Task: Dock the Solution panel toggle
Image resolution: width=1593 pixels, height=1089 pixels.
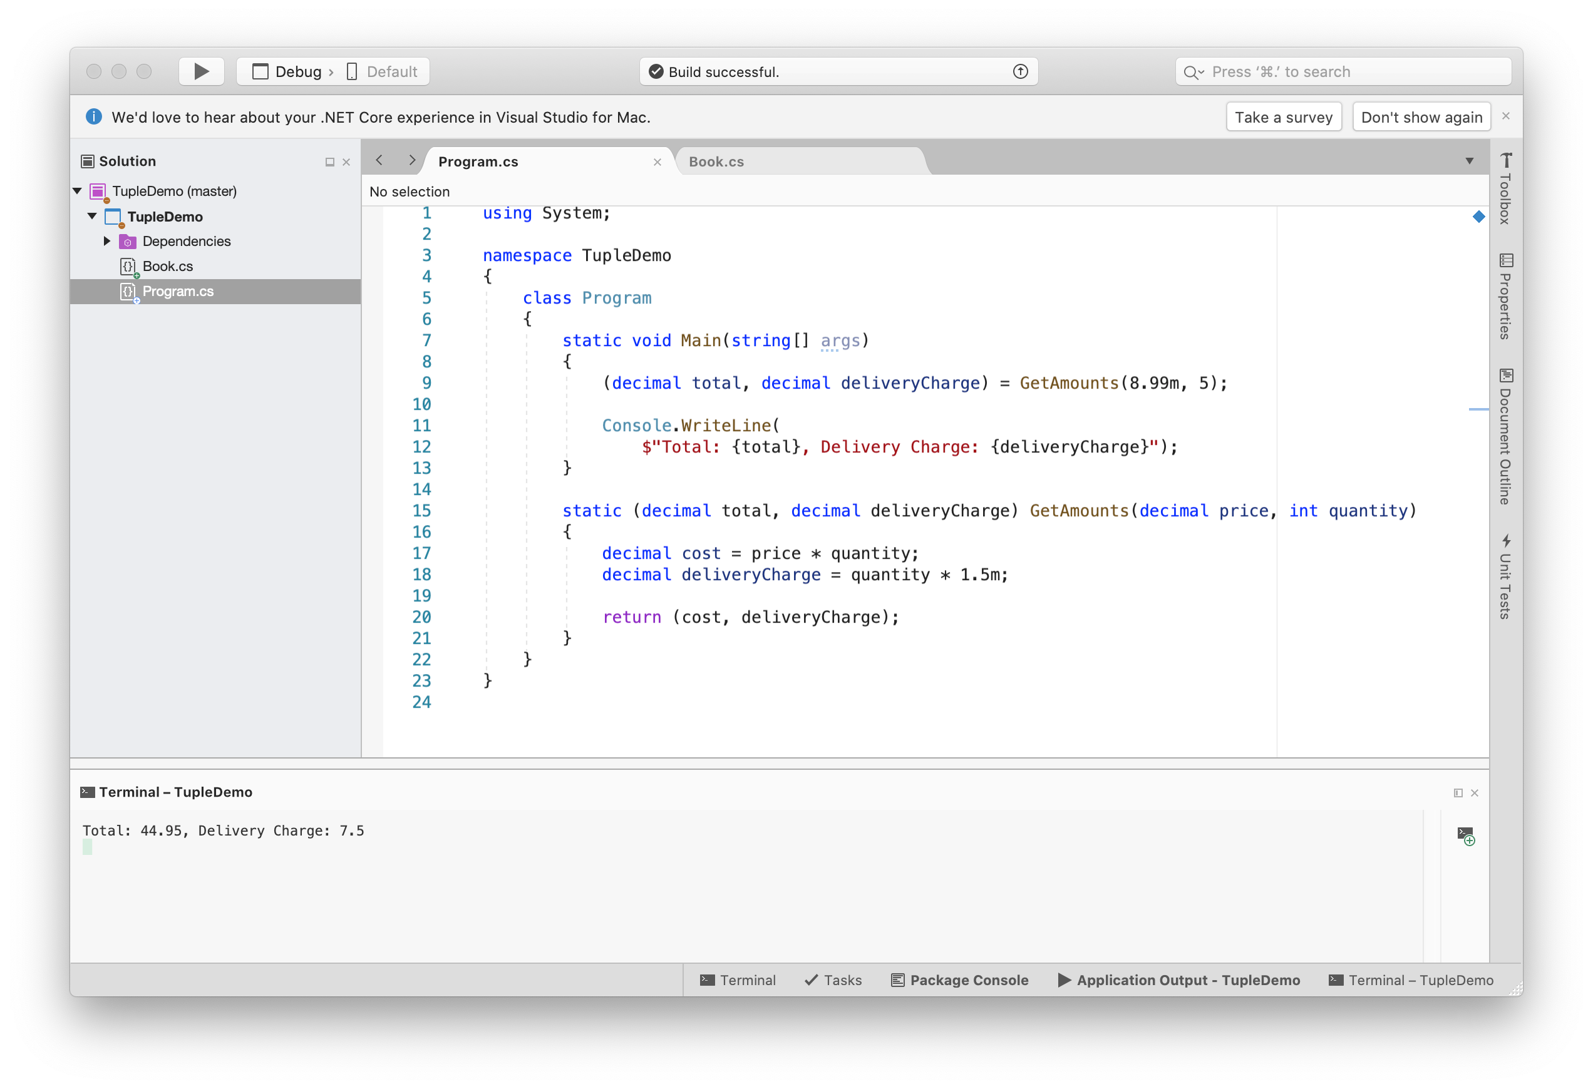Action: (x=330, y=161)
